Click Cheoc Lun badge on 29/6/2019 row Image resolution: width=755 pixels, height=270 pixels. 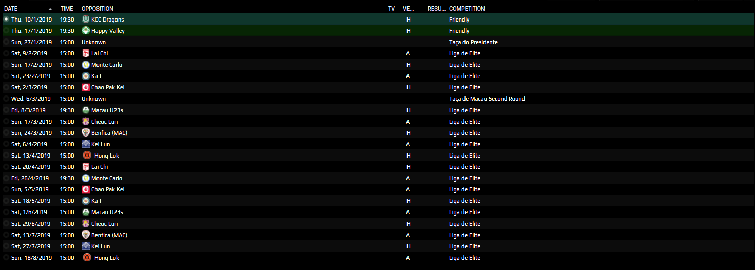(x=86, y=224)
